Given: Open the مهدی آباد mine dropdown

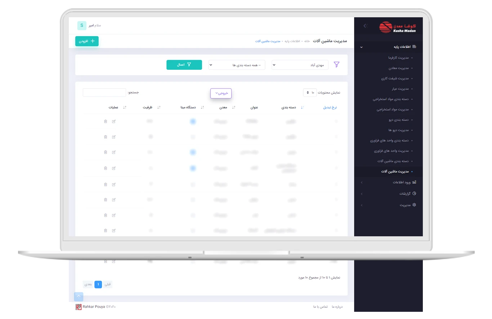Looking at the screenshot, I should click(300, 65).
